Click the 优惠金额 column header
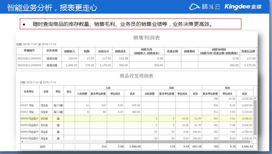This screenshot has width=272, height=154. point(172,51)
